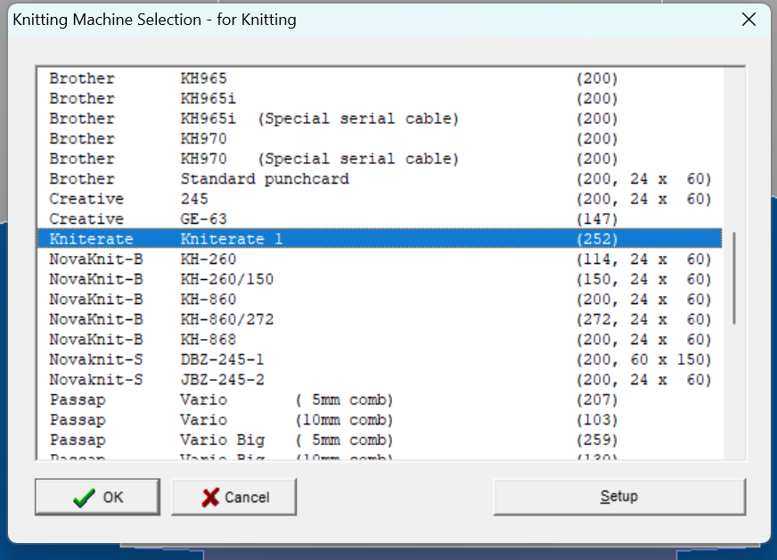
Task: Select NovaKnit-B KH-260/150 row
Action: (x=380, y=279)
